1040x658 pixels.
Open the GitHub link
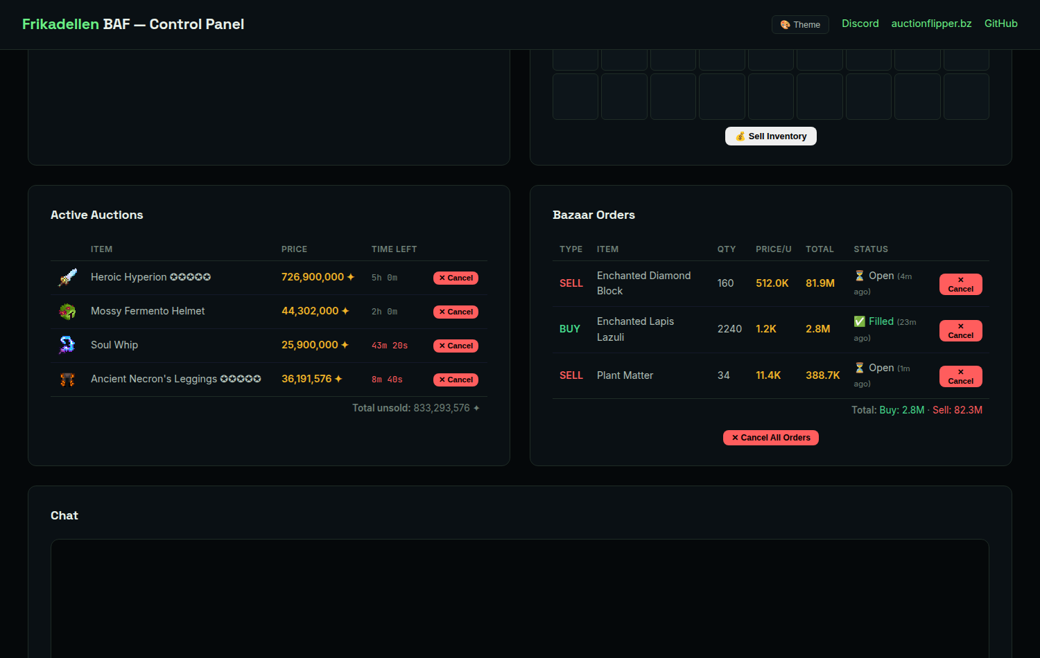(x=1000, y=24)
